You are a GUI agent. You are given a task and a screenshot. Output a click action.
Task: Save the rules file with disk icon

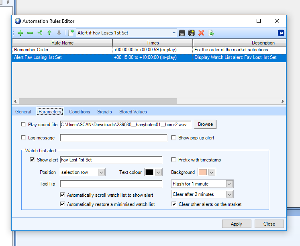(182, 33)
